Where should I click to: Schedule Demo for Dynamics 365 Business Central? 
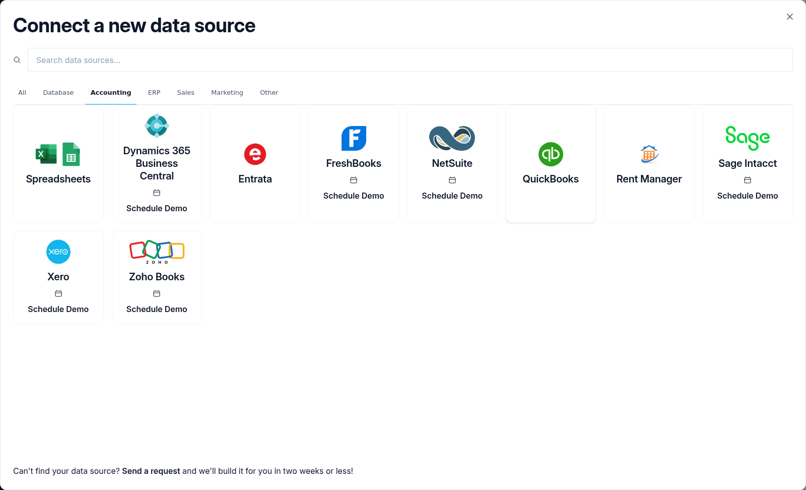click(157, 208)
